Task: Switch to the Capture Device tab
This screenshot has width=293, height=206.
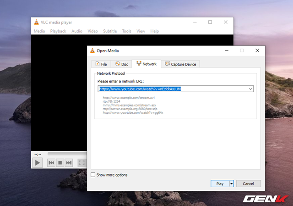Action: pos(180,64)
